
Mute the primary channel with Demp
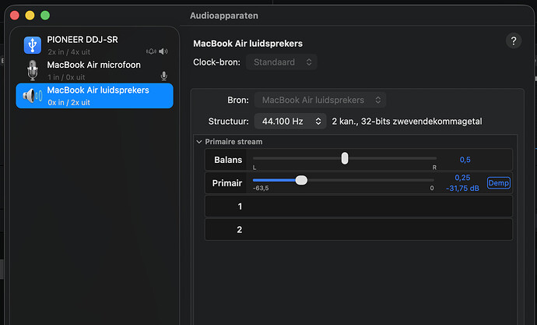498,182
